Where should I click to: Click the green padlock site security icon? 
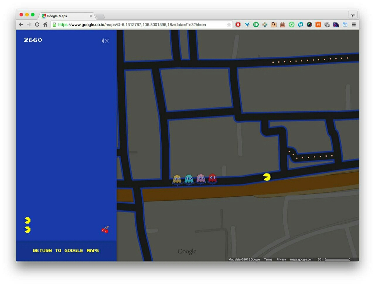point(54,25)
